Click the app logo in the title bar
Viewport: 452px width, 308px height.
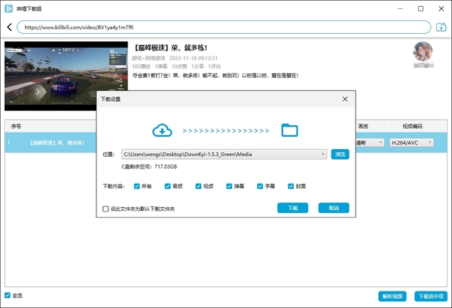(8, 7)
